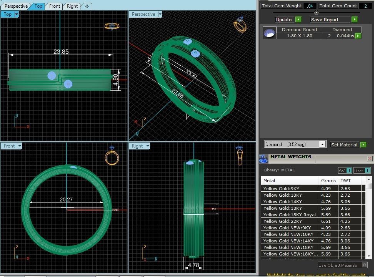375x277 pixels.
Task: Click the Grams column header
Action: [x=328, y=181]
